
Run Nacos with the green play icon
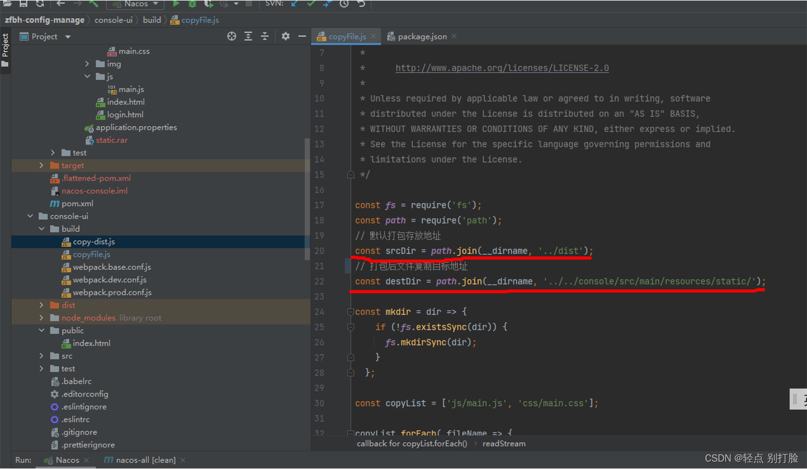click(176, 3)
